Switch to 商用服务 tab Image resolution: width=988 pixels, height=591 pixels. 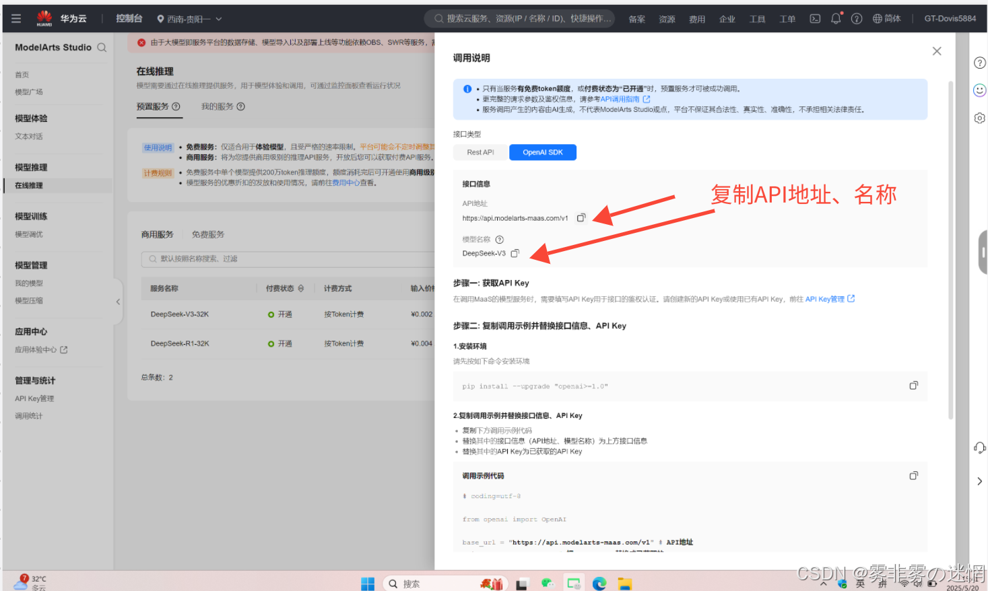click(158, 234)
